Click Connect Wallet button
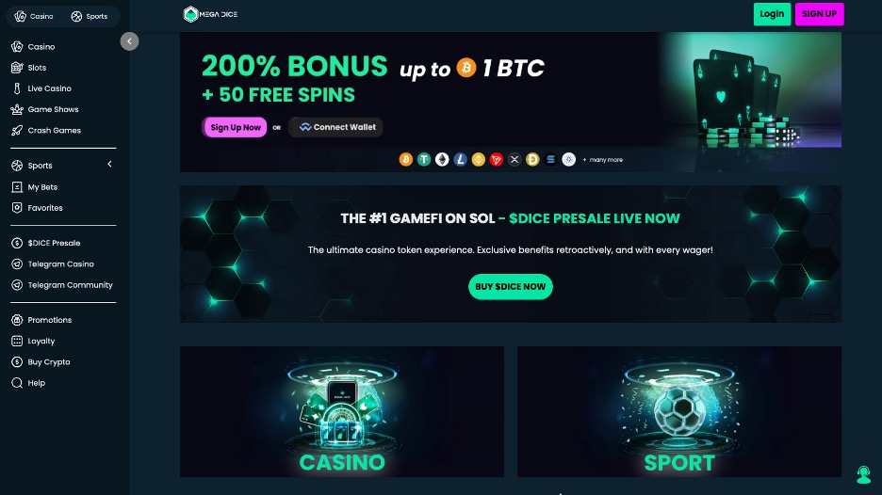Screen dimensions: 882x495 click(x=335, y=127)
